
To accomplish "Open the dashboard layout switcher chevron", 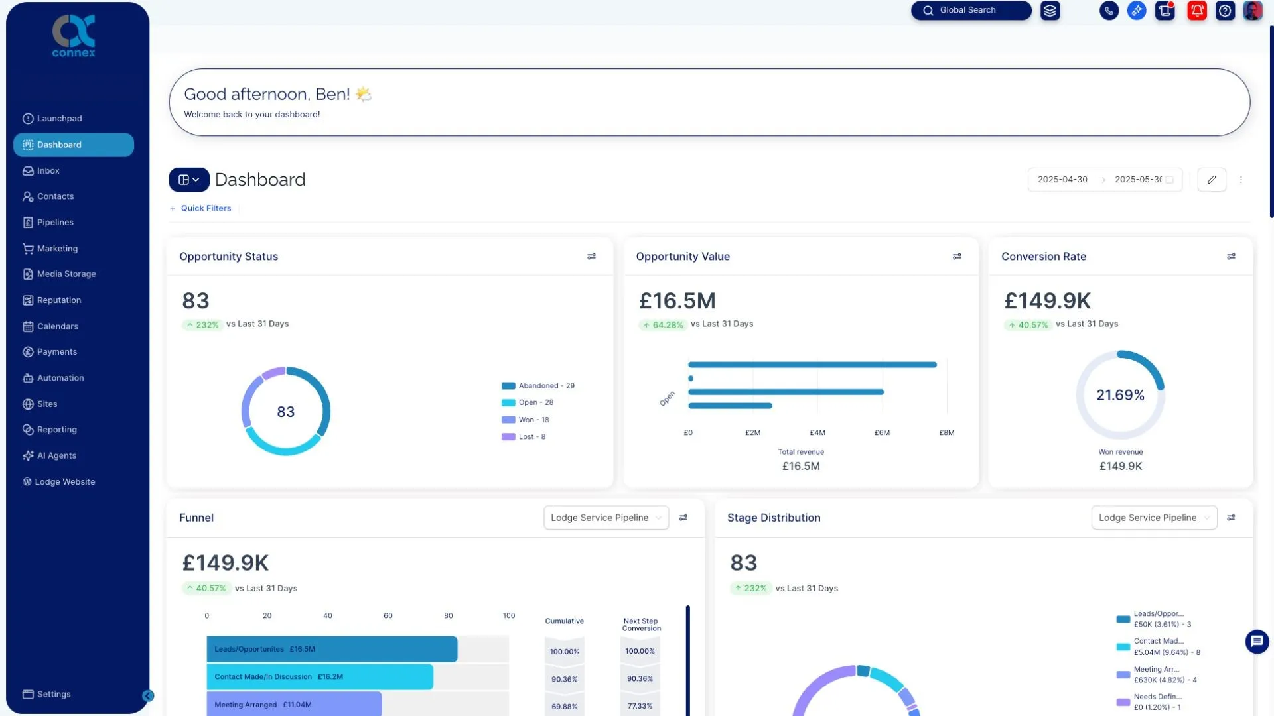I will coord(196,179).
